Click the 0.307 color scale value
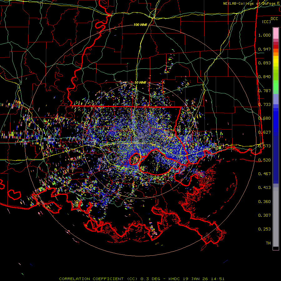This screenshot has height=281, width=281. pos(264,215)
